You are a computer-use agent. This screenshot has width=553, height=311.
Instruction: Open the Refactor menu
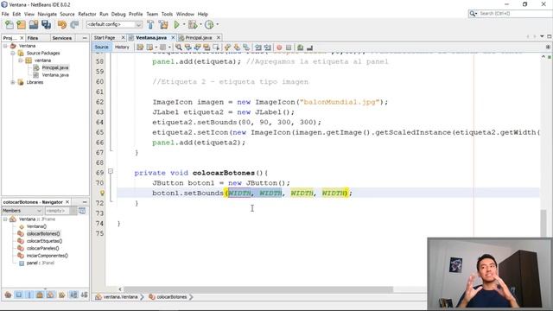pyautogui.click(x=87, y=14)
